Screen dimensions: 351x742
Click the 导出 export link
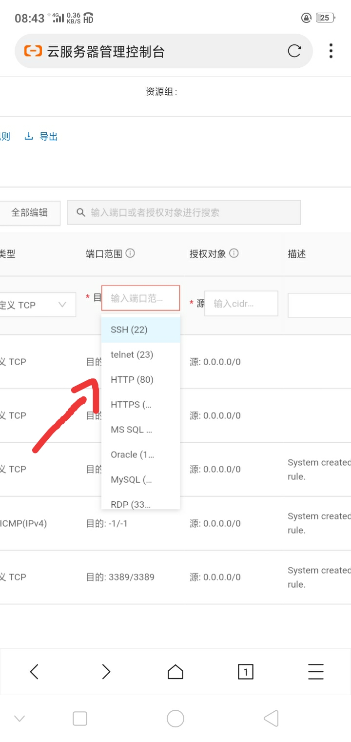coord(48,137)
